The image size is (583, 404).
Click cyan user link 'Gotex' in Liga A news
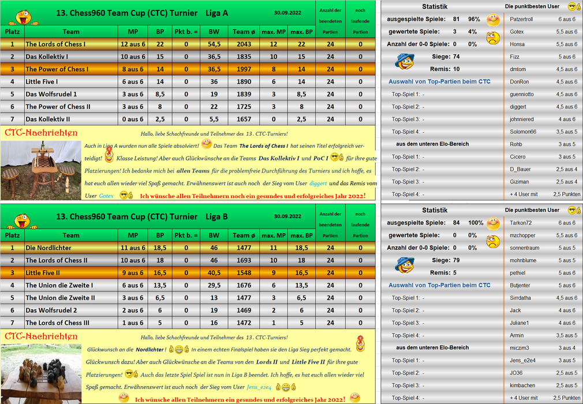106,196
